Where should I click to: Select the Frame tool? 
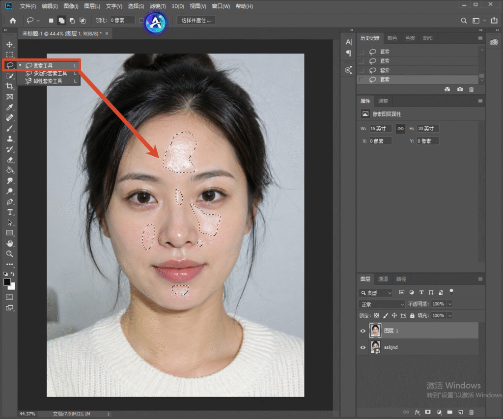click(10, 97)
